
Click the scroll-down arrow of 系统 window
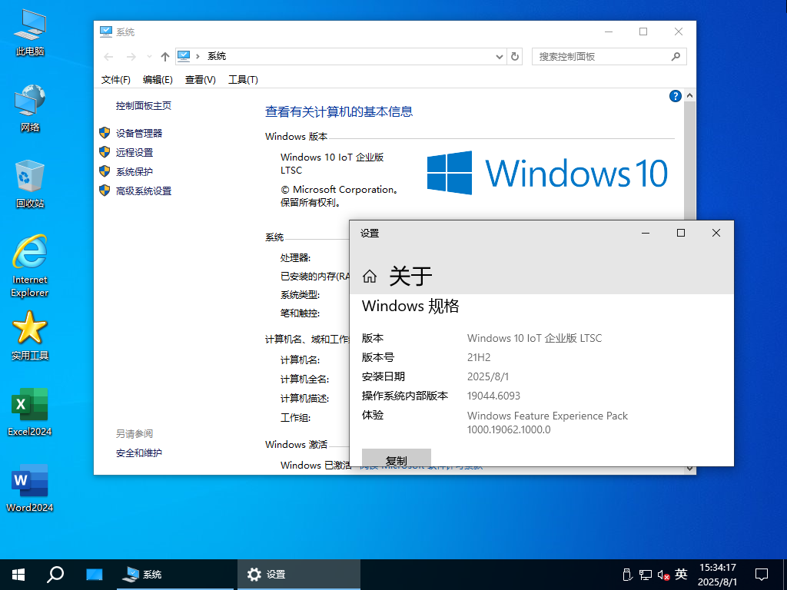pyautogui.click(x=689, y=469)
